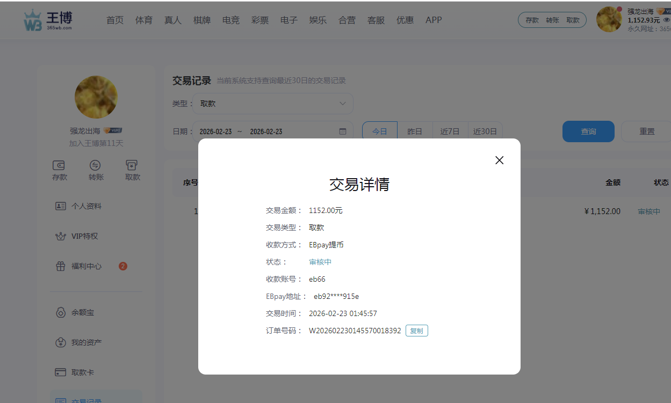The height and width of the screenshot is (403, 671).
Task: Go to 体育 in top navigation
Action: (x=143, y=20)
